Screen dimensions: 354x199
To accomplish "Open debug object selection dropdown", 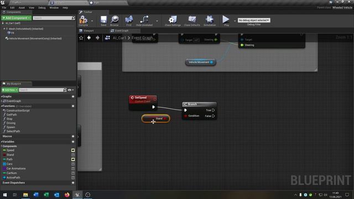I will (254, 20).
